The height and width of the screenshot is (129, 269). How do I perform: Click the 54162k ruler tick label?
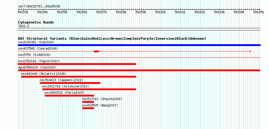[x=200, y=12]
